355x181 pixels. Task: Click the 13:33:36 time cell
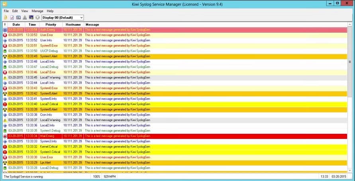(31, 126)
